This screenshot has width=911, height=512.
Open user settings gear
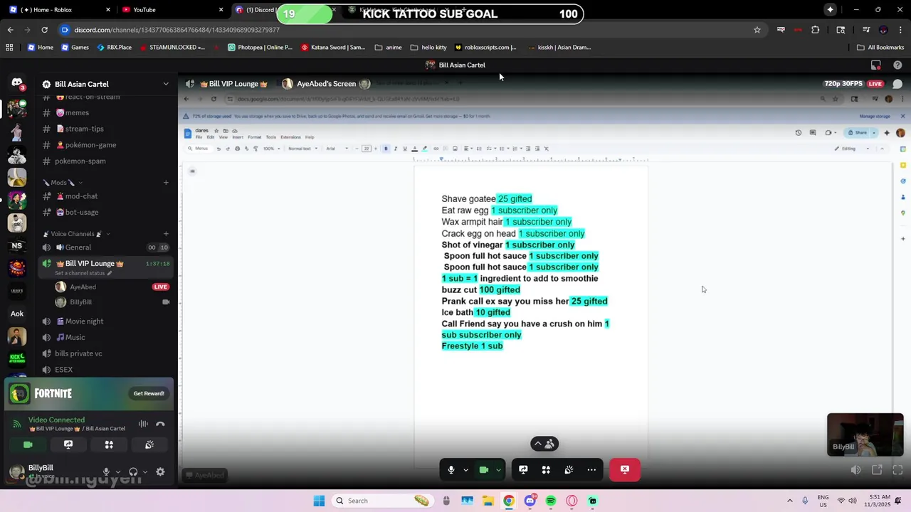coord(160,471)
